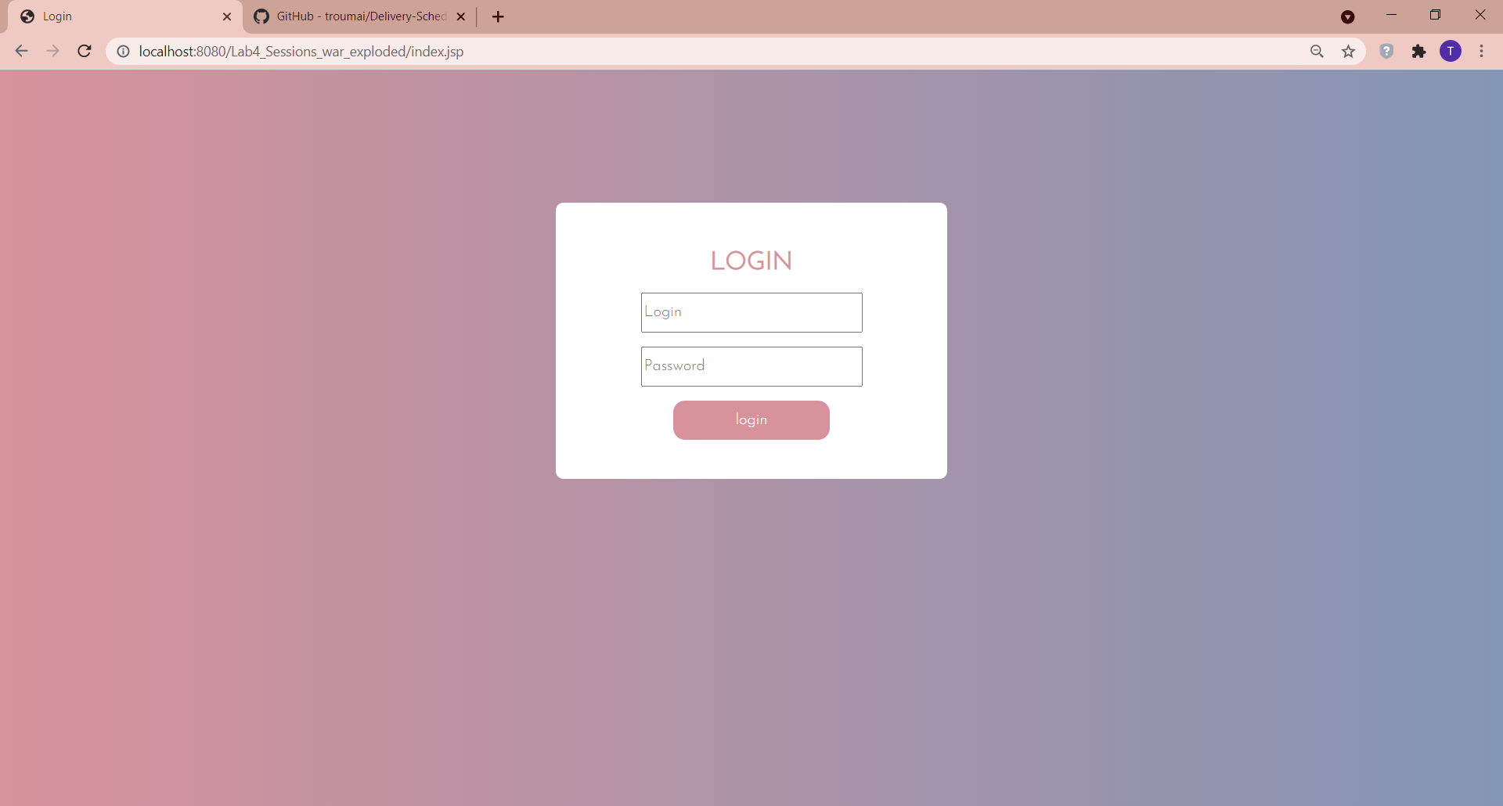Restore down the browser window
Screen dimensions: 1503x806
click(1435, 15)
